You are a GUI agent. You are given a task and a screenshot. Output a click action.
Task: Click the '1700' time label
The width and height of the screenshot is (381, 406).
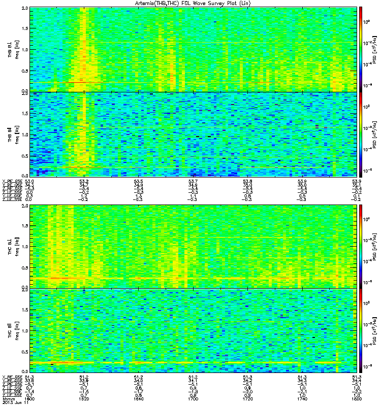(193, 399)
